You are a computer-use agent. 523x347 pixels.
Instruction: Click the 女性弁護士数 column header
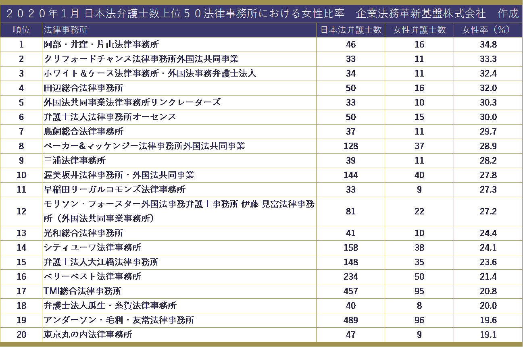(419, 30)
